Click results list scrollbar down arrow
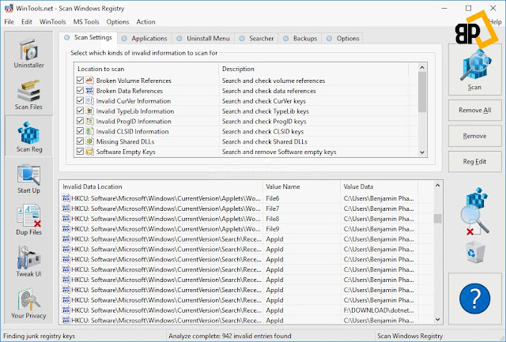506x342 pixels. click(x=437, y=319)
